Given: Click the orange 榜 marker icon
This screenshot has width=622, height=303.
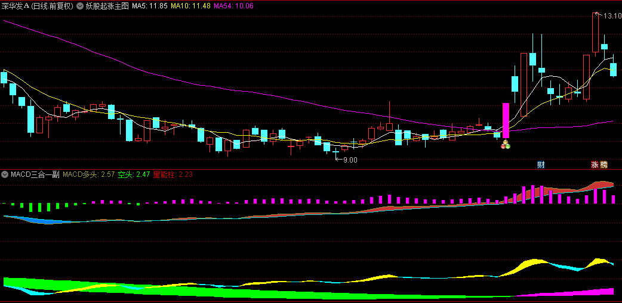Looking at the screenshot, I should [603, 165].
